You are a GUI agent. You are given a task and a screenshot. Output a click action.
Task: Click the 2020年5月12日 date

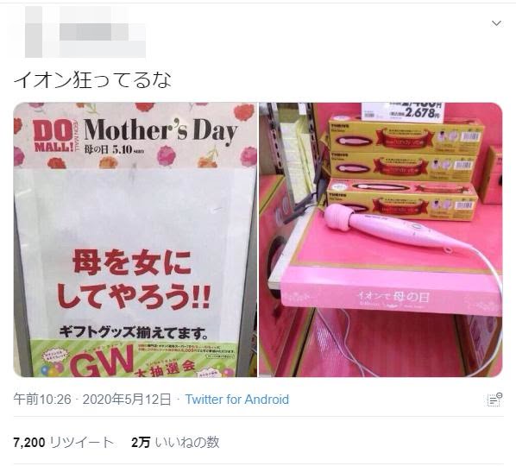127,400
